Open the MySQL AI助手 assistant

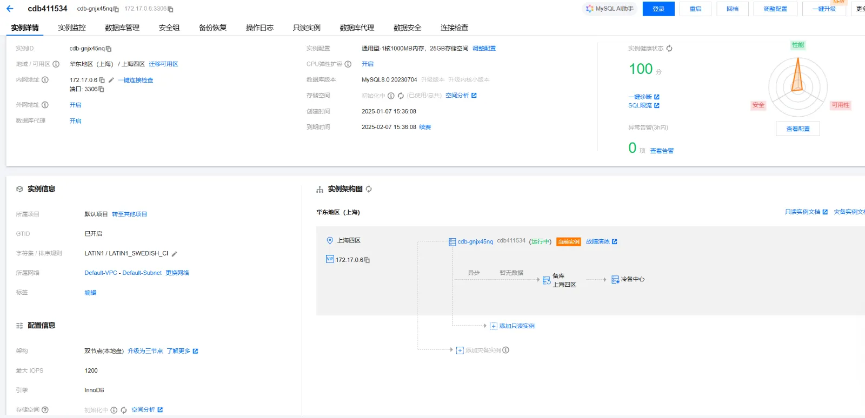[x=609, y=9]
